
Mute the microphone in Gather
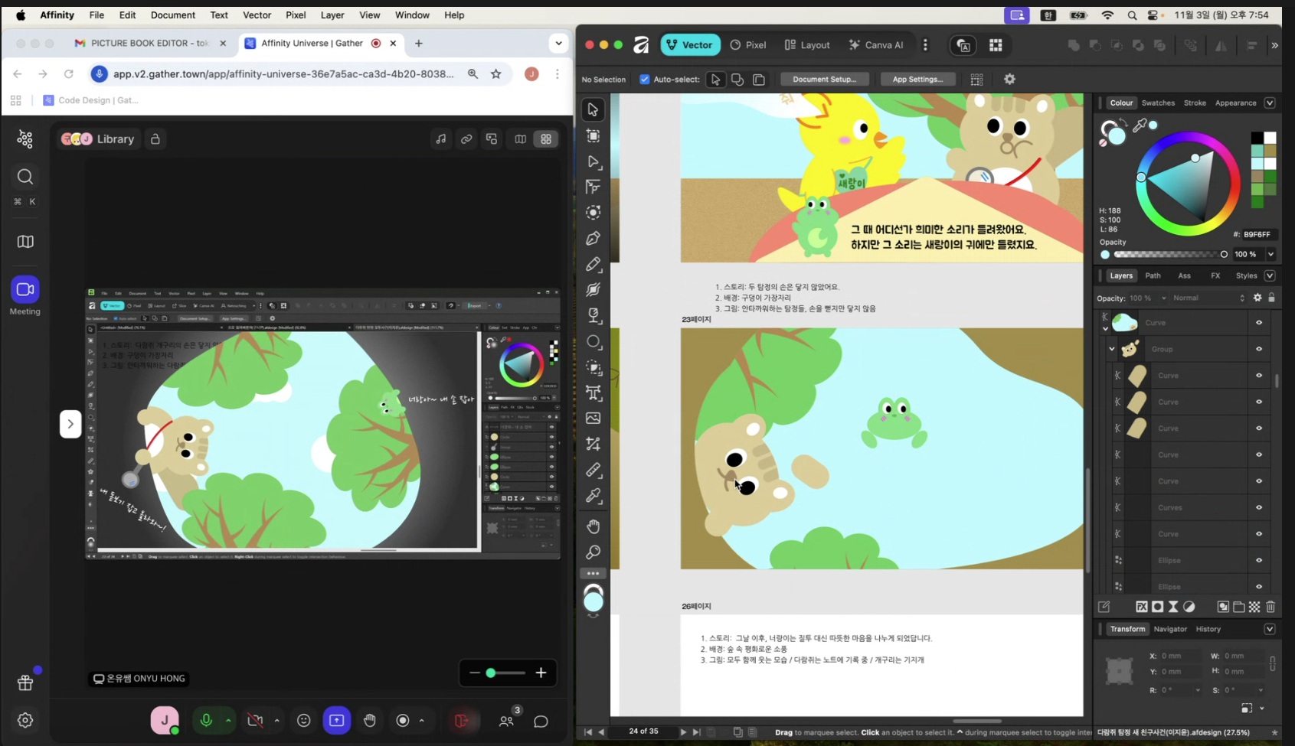(206, 721)
